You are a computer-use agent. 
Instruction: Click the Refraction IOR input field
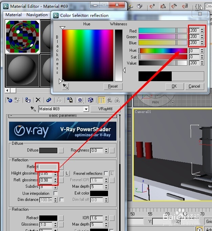pyautogui.click(x=97, y=218)
